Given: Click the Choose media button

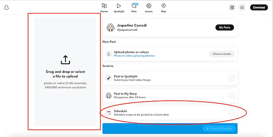Looking at the screenshot, I should [221, 54].
